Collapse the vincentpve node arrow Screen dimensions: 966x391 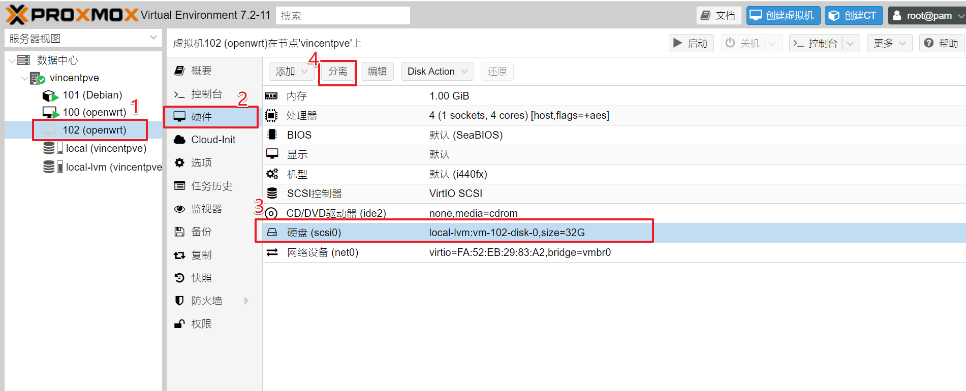tap(24, 78)
